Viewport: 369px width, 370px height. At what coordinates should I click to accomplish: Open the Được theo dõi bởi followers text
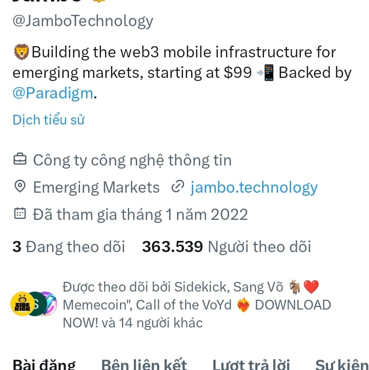197,305
